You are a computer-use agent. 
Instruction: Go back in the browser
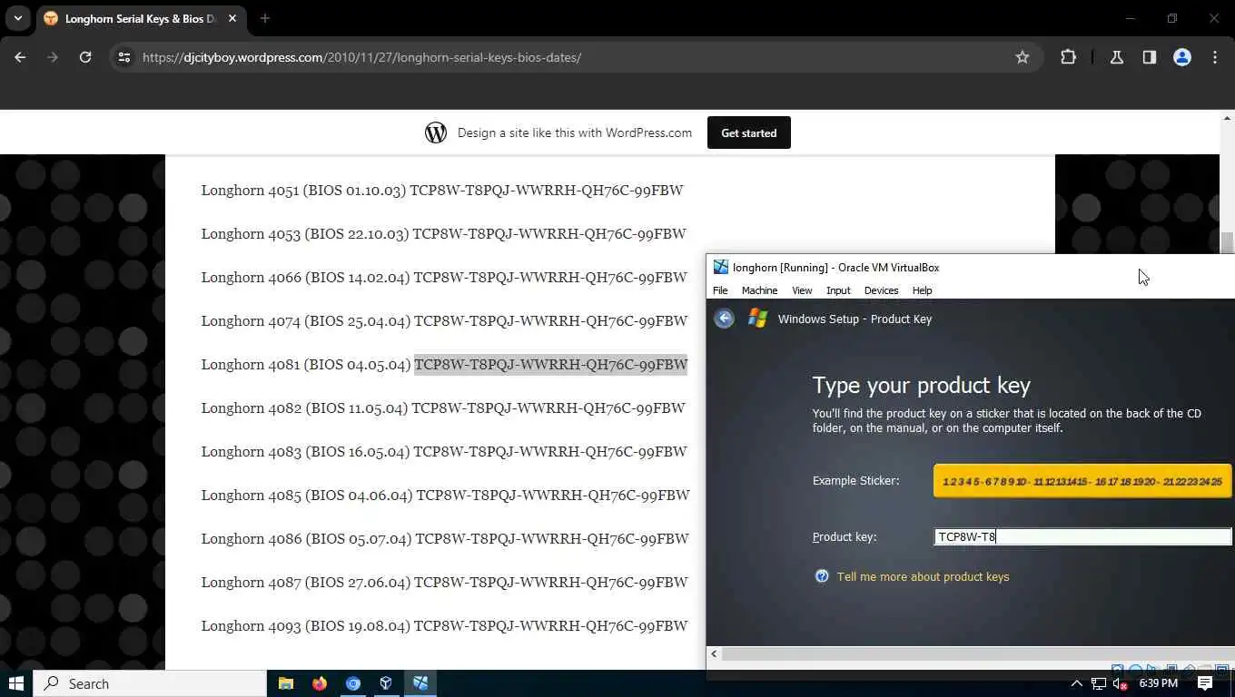(x=20, y=57)
